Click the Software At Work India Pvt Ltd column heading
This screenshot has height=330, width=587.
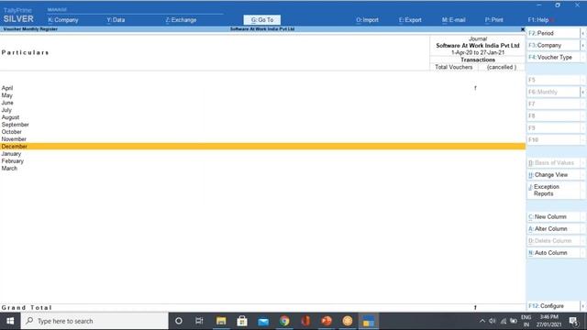478,46
